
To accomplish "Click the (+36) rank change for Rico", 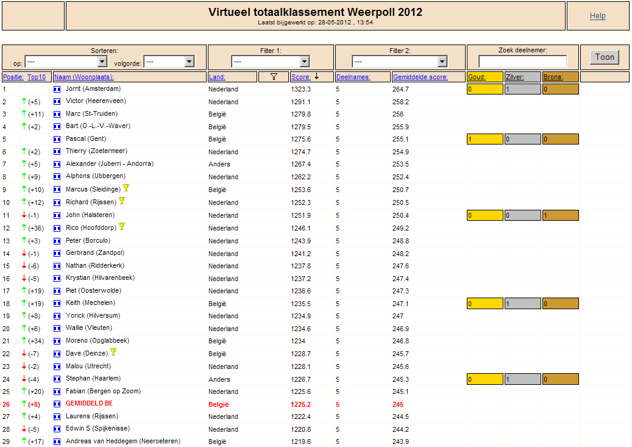I will point(36,228).
